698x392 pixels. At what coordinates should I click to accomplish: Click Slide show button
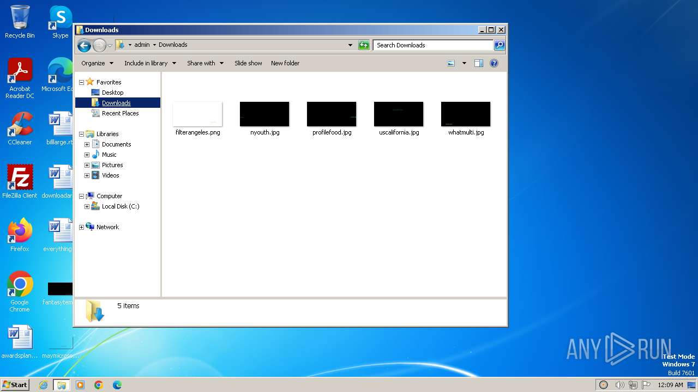coord(248,63)
